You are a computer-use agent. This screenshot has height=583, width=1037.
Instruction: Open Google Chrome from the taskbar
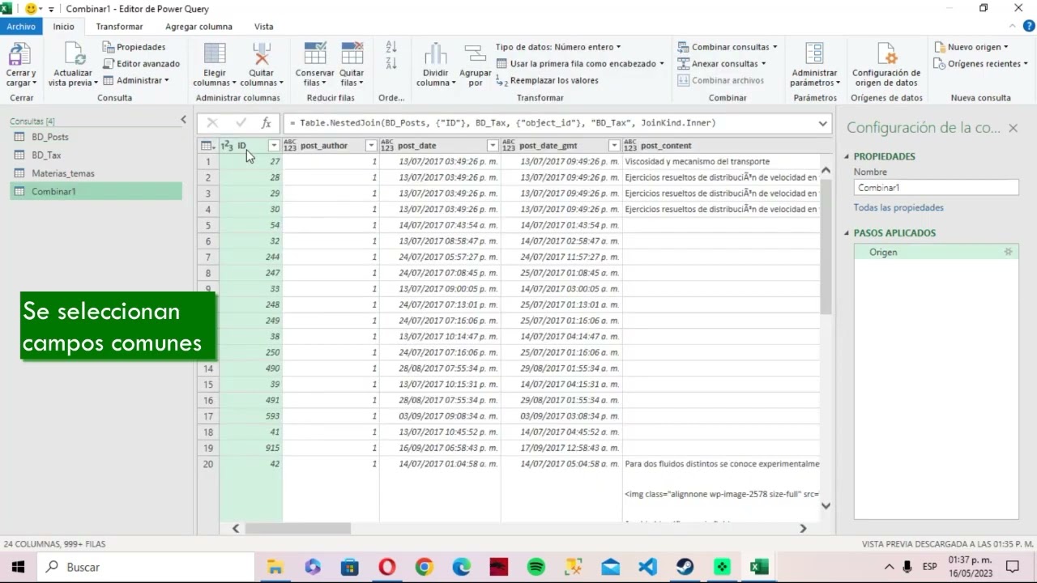[x=425, y=567]
